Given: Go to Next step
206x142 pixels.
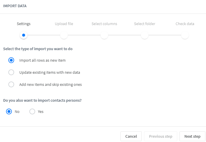Looking at the screenshot, I should click(x=192, y=136).
